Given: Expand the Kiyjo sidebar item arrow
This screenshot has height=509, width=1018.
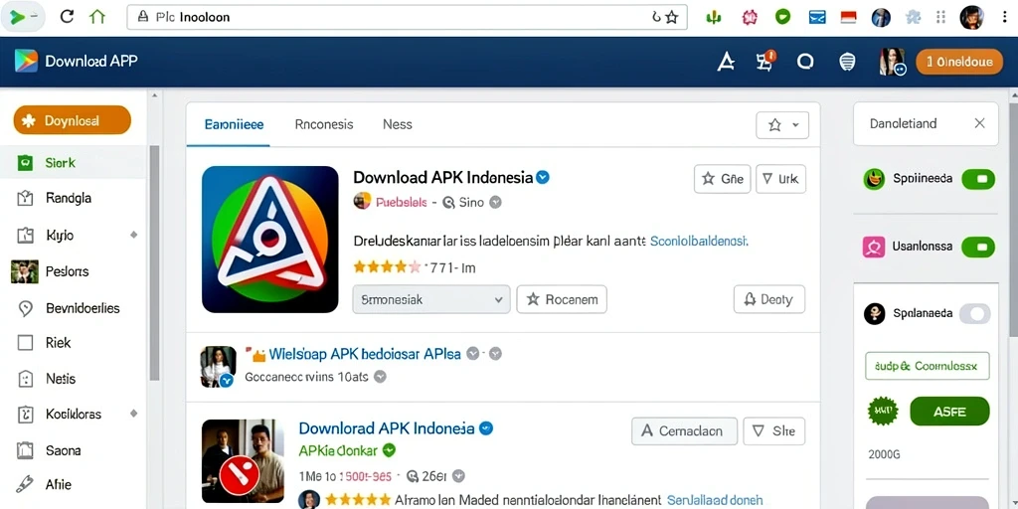Looking at the screenshot, I should tap(134, 235).
